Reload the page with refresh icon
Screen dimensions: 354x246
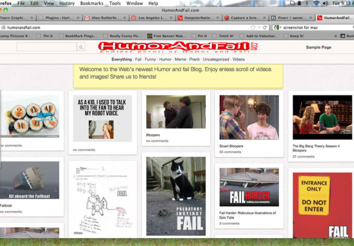pyautogui.click(x=265, y=28)
